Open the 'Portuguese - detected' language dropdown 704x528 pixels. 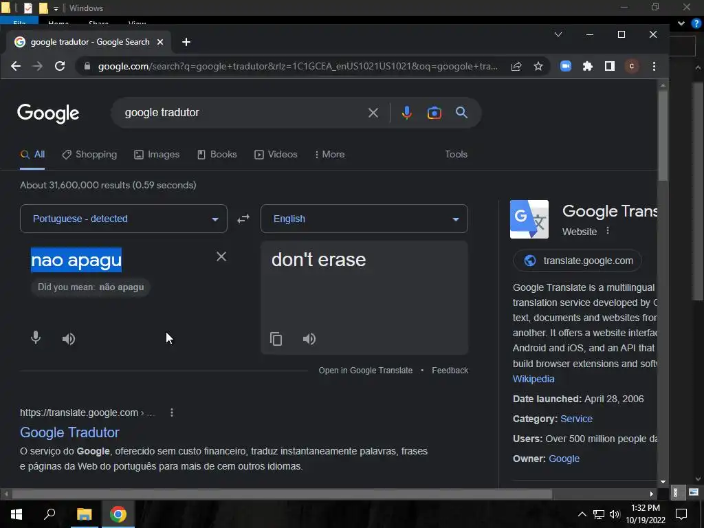coord(124,219)
